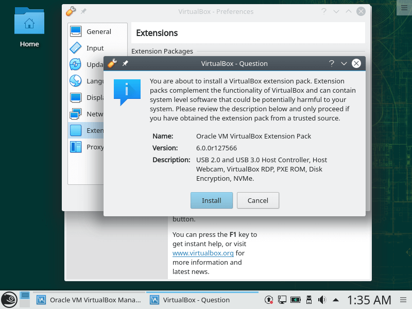412x309 pixels.
Task: Click the pin icon in Question titlebar
Action: [125, 63]
